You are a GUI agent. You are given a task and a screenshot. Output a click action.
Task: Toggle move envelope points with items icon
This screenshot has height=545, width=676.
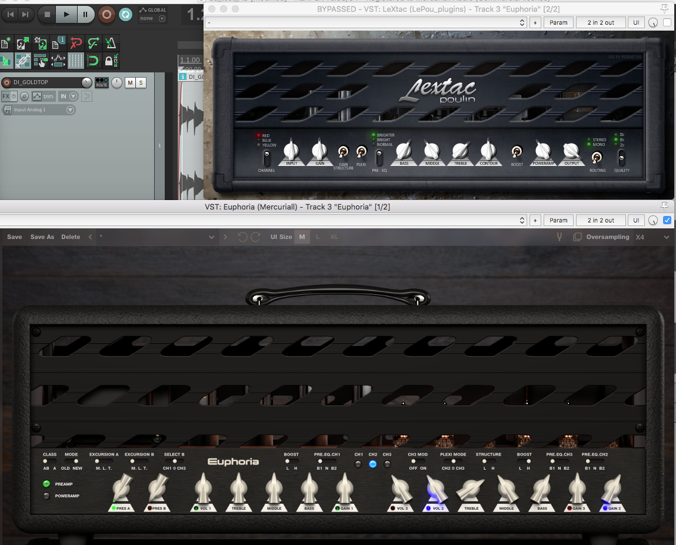[x=58, y=61]
